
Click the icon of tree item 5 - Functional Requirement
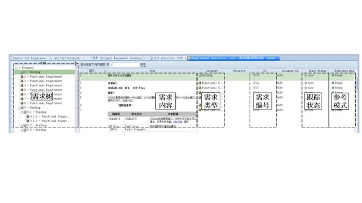point(22,90)
